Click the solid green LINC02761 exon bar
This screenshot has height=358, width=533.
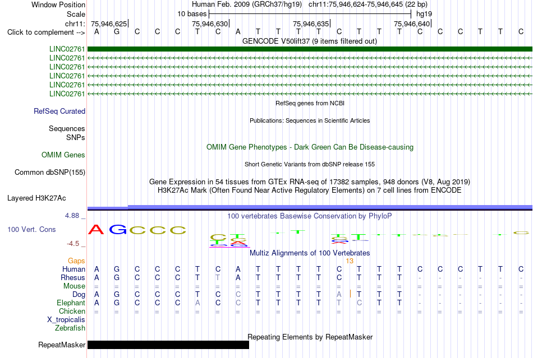310,49
